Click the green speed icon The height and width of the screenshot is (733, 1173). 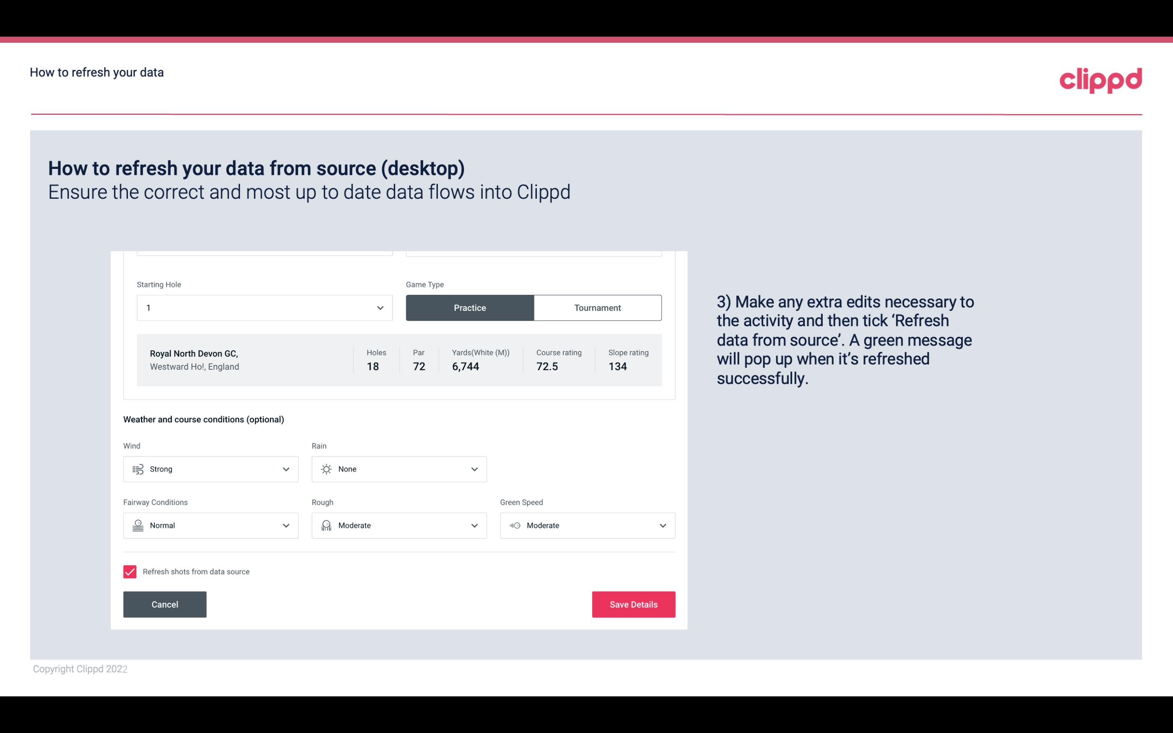[x=515, y=525]
